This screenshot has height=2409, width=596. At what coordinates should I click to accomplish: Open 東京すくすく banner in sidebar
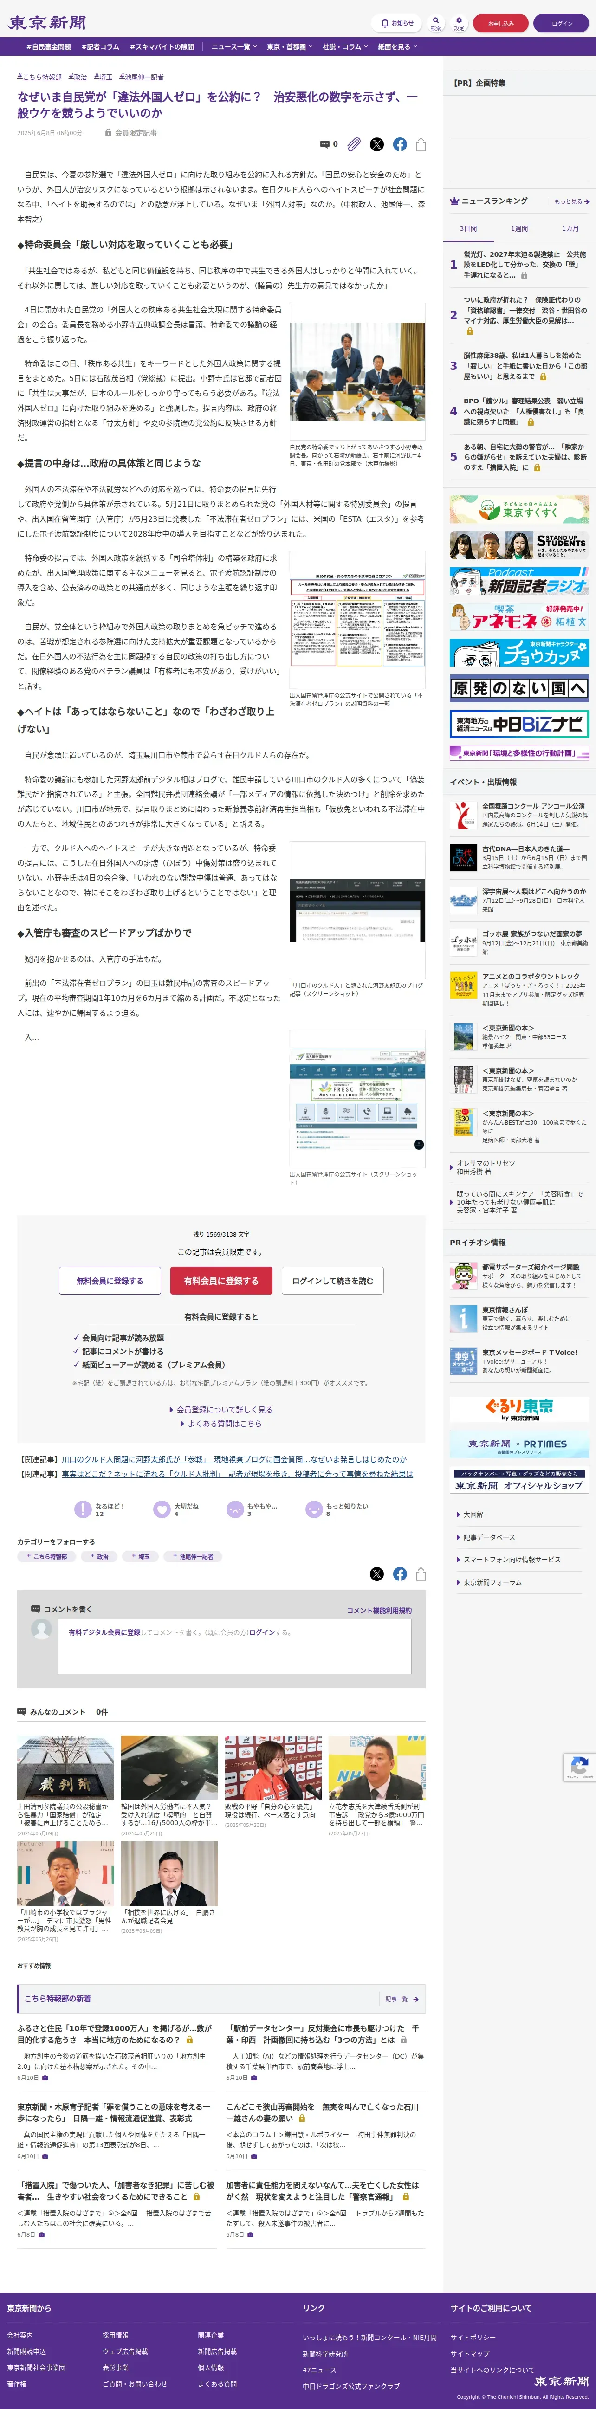pyautogui.click(x=519, y=510)
